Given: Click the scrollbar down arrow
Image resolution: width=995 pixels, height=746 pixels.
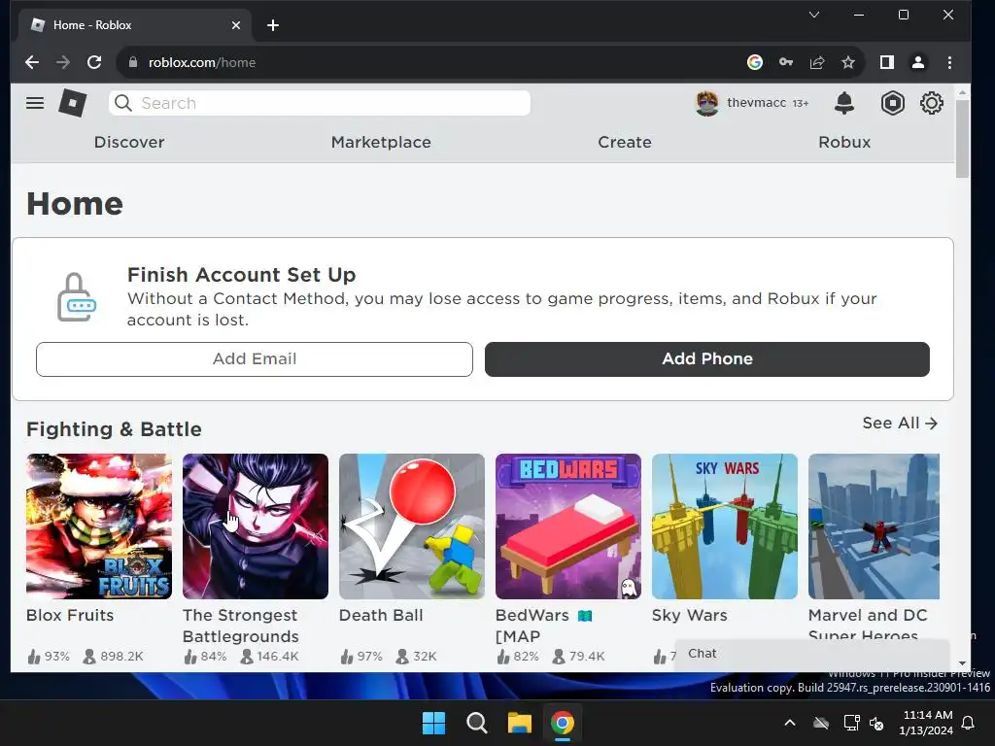Looking at the screenshot, I should (962, 663).
